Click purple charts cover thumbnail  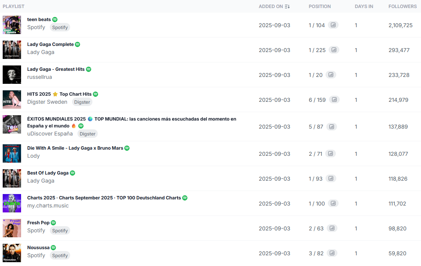[12, 203]
